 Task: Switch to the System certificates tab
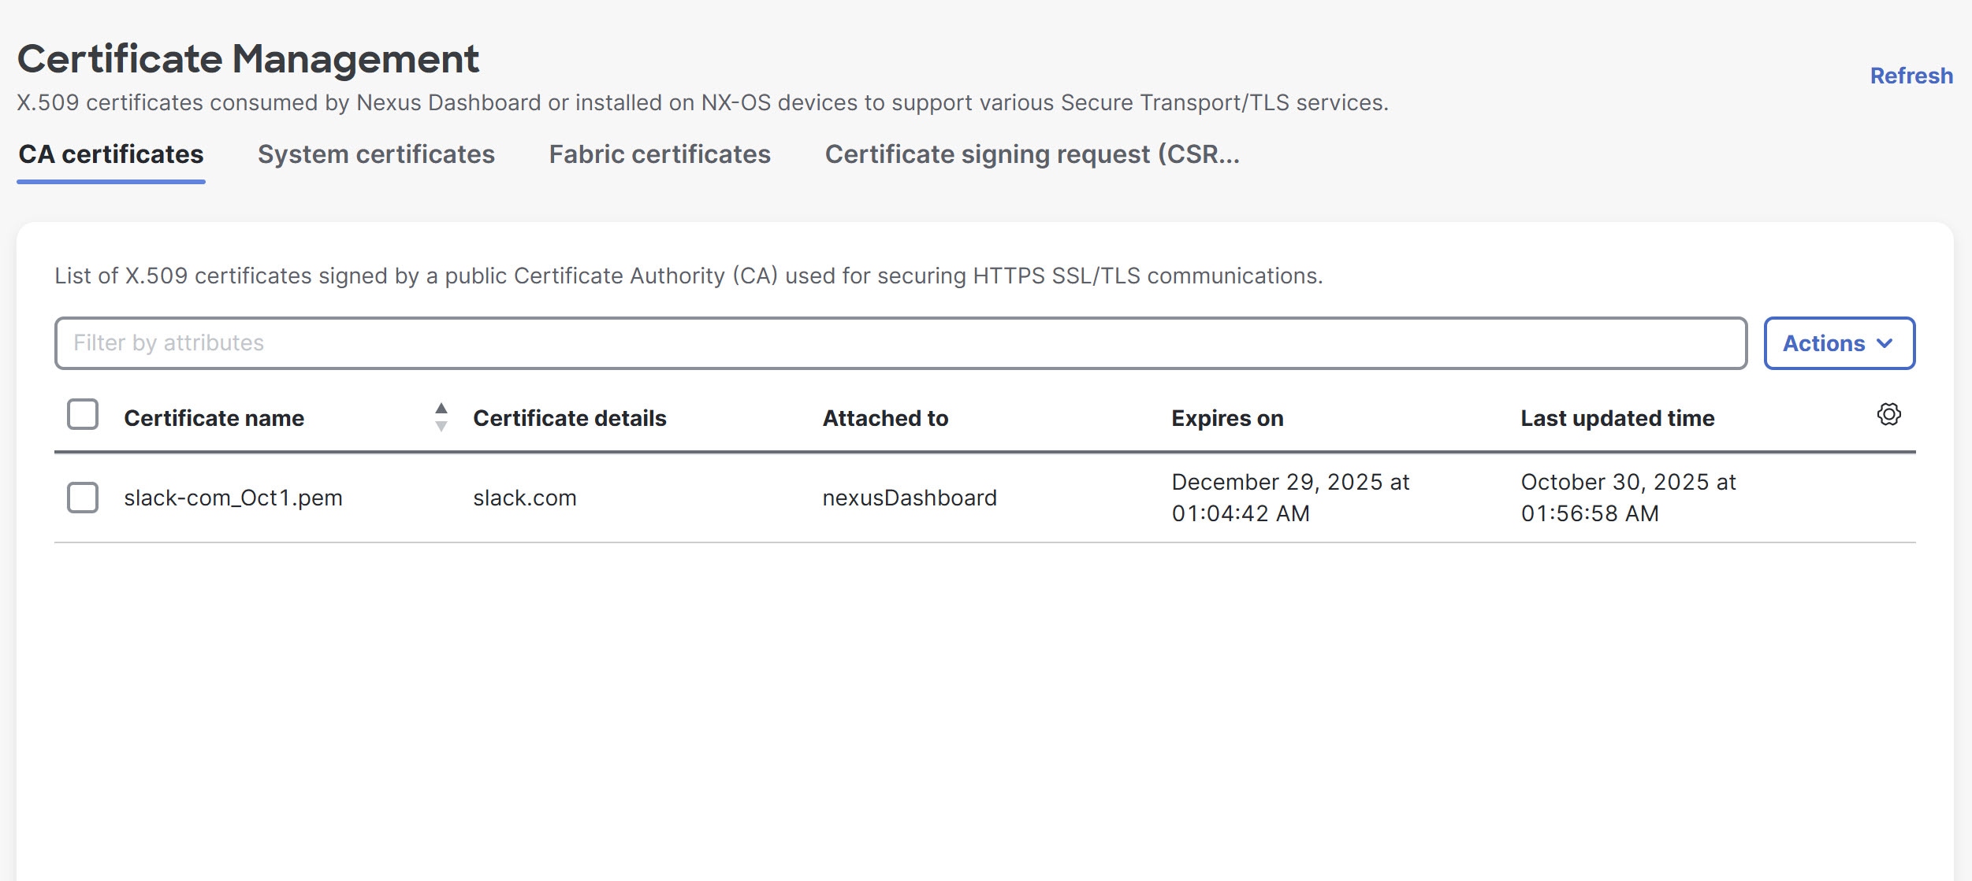tap(376, 154)
